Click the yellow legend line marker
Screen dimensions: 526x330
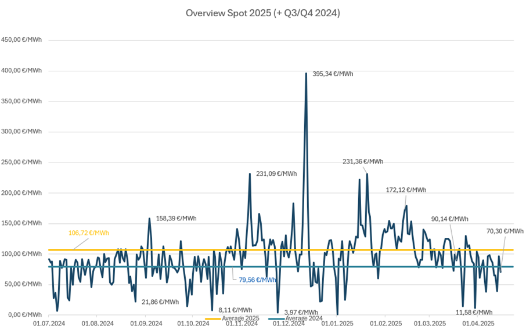pyautogui.click(x=214, y=318)
